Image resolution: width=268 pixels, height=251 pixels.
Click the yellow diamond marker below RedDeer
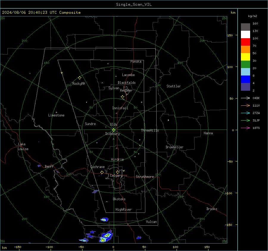123,97
